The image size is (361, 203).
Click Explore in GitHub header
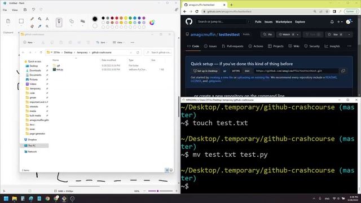[x=300, y=21]
